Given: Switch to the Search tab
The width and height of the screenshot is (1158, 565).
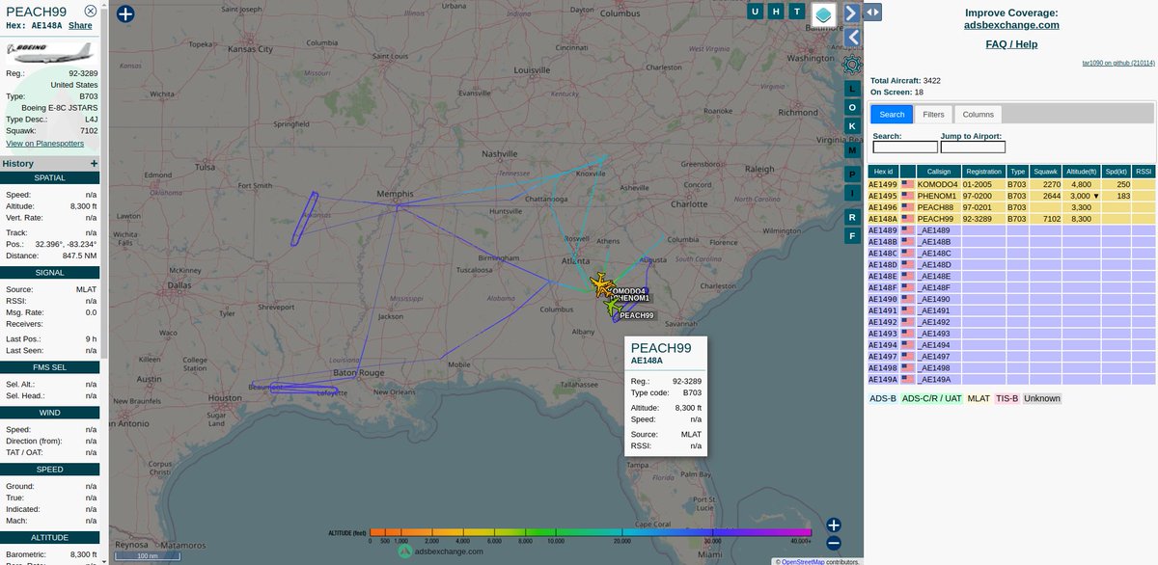Looking at the screenshot, I should pyautogui.click(x=892, y=114).
